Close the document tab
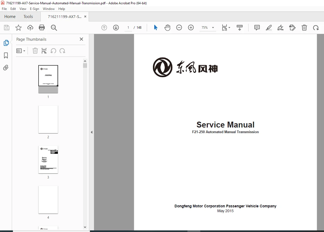Image resolution: width=324 pixels, height=232 pixels. click(85, 17)
